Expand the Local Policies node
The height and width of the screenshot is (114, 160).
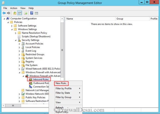point(19,47)
